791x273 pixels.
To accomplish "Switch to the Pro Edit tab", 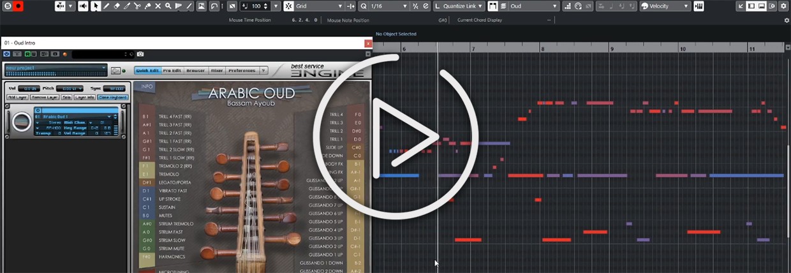I will click(172, 70).
